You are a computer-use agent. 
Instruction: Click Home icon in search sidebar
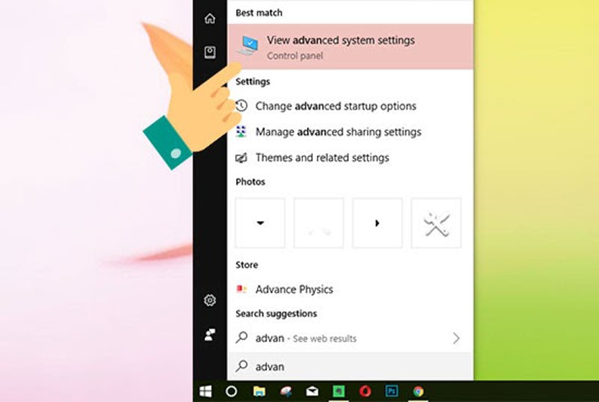210,19
